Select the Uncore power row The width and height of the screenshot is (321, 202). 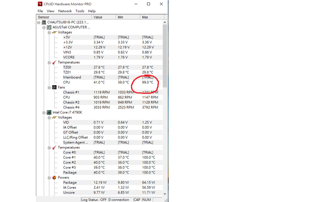coord(113,193)
